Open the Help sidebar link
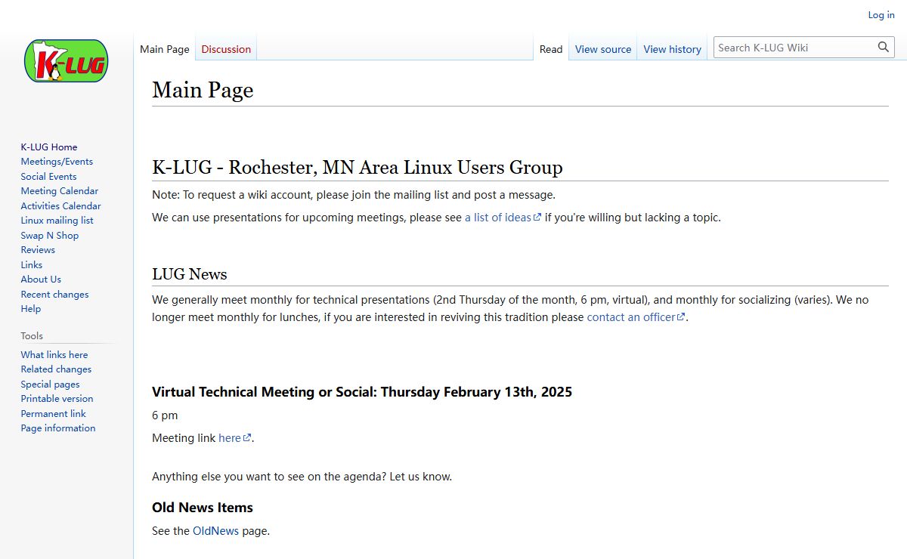Viewport: 907px width, 559px height. [x=31, y=308]
